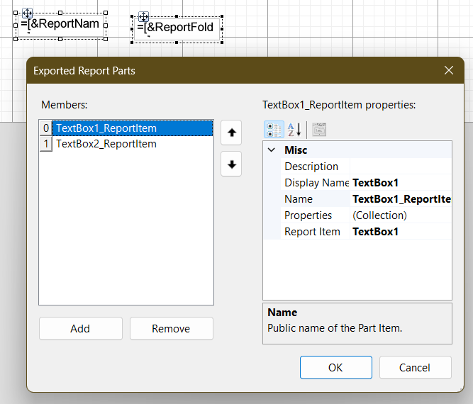473x404 pixels.
Task: Select TextBox1_ReportItem in Members list
Action: click(x=133, y=128)
